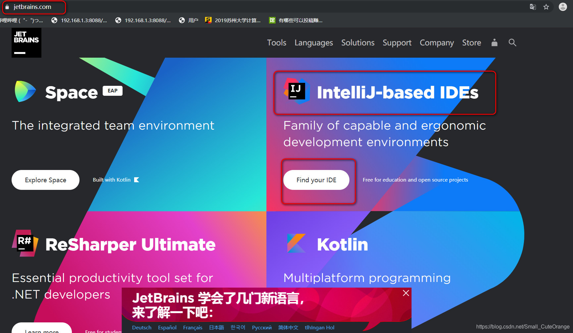Select Français language link
573x333 pixels.
point(193,327)
